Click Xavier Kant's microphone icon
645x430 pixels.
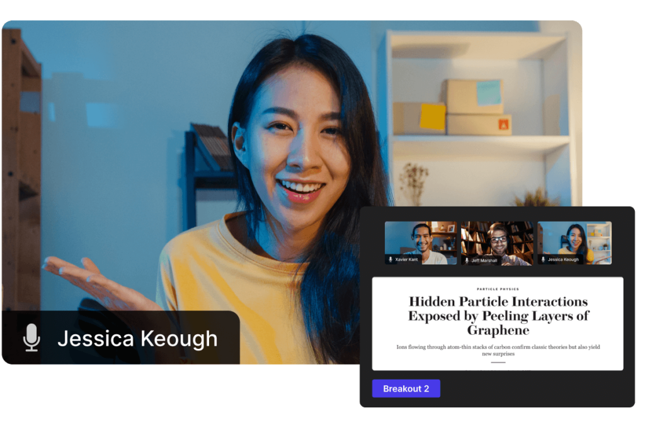[x=391, y=259]
